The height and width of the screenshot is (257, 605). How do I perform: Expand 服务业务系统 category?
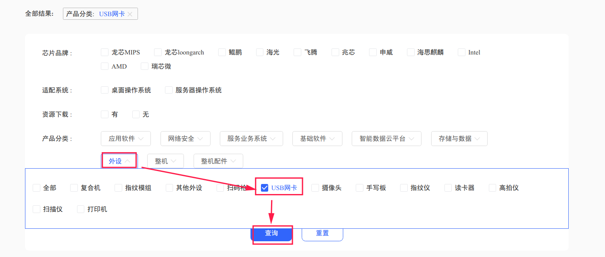[x=251, y=138]
